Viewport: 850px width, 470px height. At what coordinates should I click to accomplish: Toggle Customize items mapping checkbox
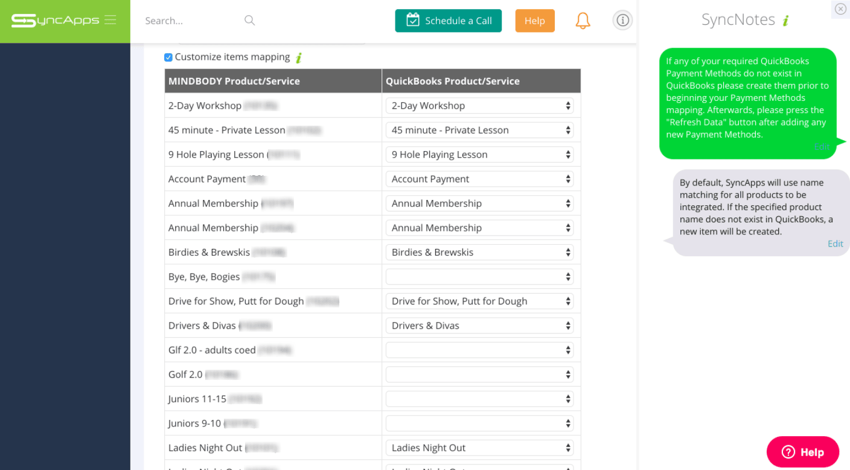point(168,57)
